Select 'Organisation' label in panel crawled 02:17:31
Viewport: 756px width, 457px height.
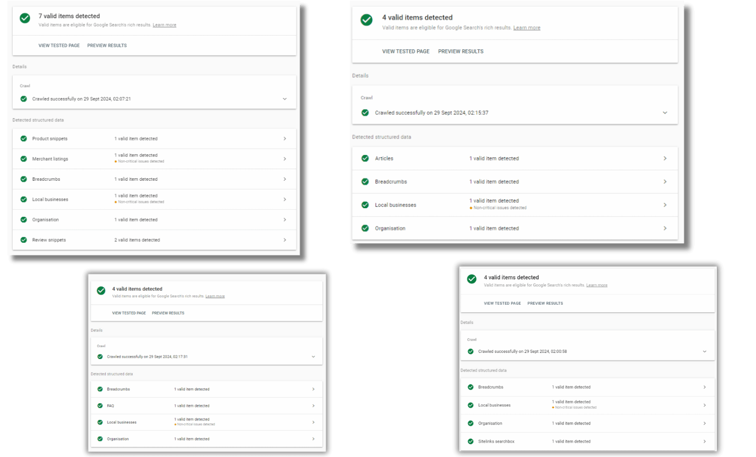(x=118, y=439)
